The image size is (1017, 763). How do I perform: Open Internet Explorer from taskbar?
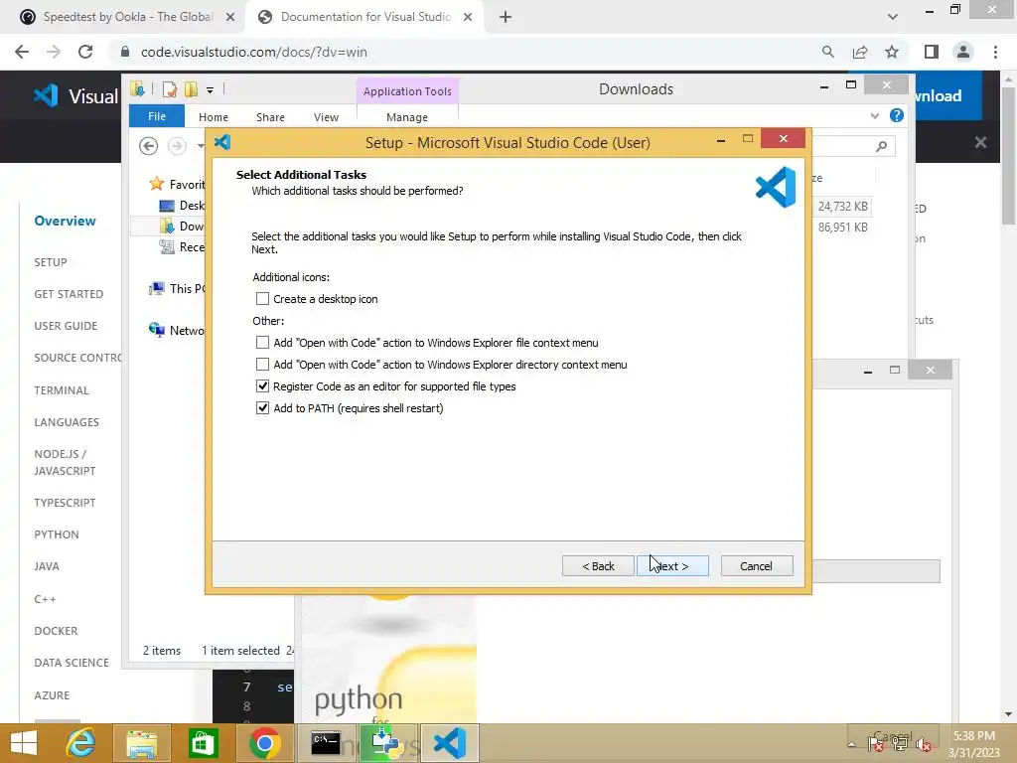point(81,743)
